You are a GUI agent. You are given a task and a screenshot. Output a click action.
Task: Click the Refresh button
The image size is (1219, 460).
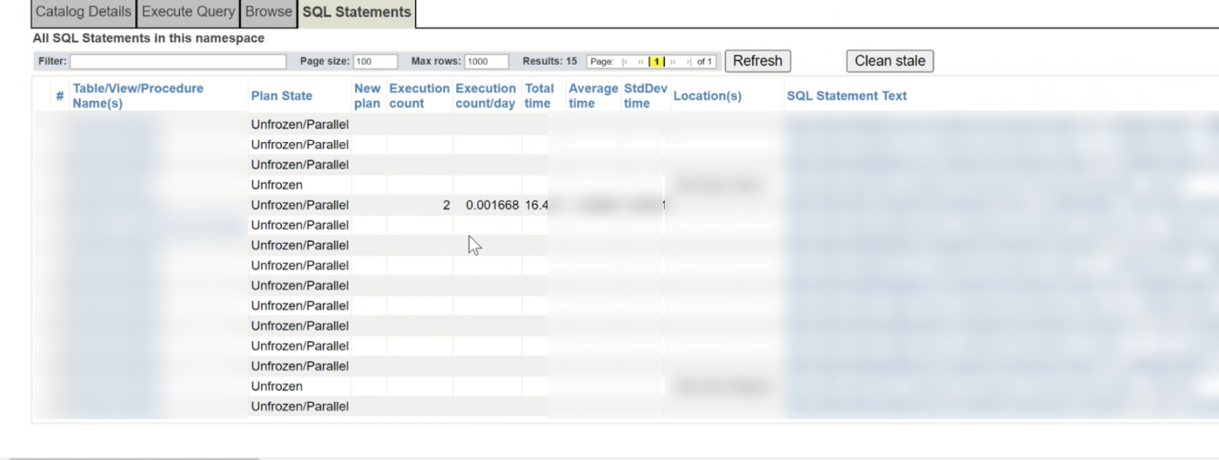758,61
